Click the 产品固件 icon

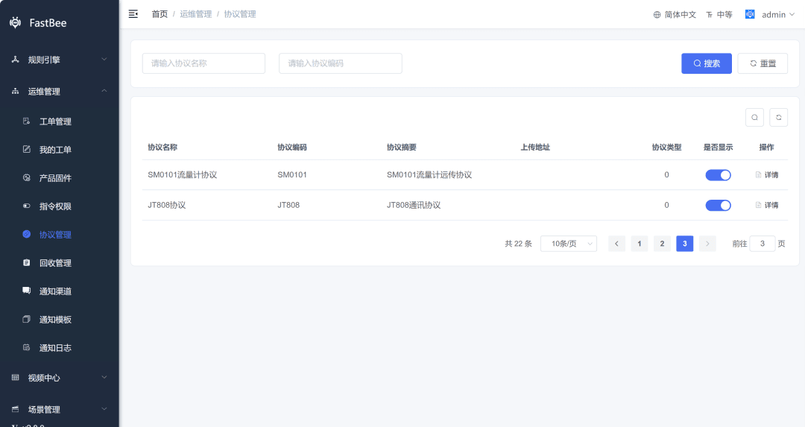coord(27,177)
